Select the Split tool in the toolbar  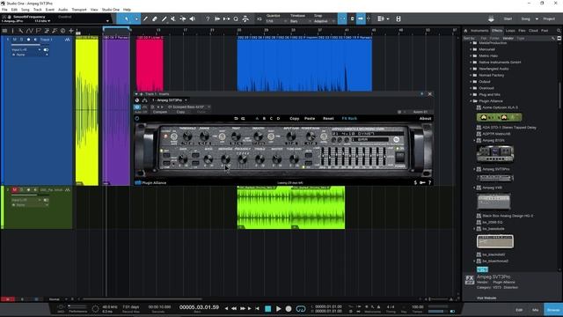145,18
